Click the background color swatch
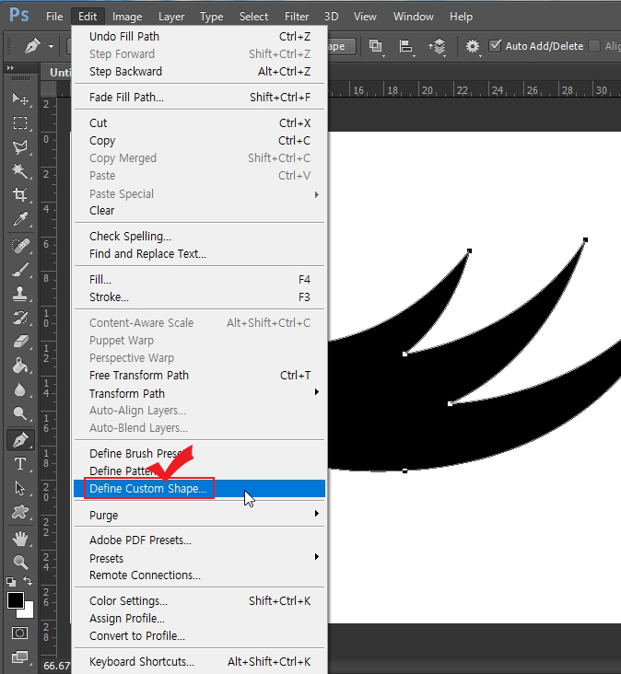Screen dimensions: 621x674 pos(28,611)
